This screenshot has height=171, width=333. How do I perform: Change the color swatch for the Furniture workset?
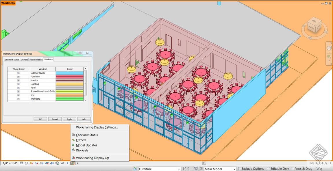point(69,77)
